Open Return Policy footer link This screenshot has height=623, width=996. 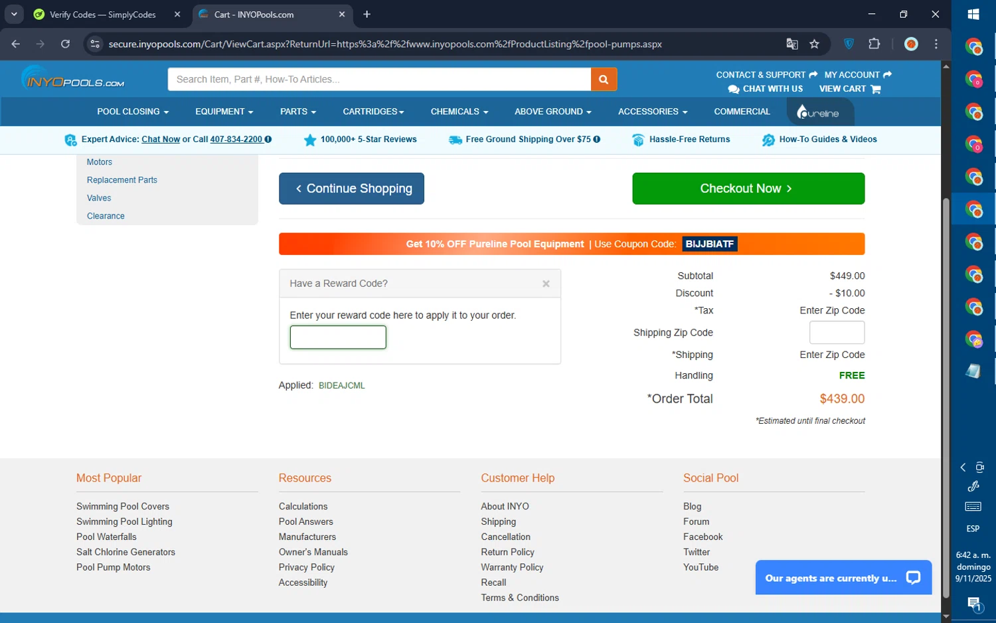(508, 552)
